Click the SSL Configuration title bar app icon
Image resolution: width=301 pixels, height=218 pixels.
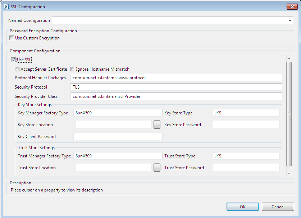[6, 6]
